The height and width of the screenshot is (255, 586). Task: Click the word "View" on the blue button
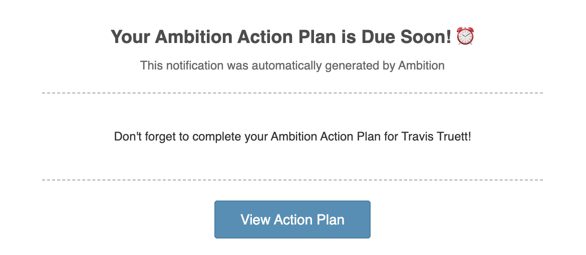255,219
